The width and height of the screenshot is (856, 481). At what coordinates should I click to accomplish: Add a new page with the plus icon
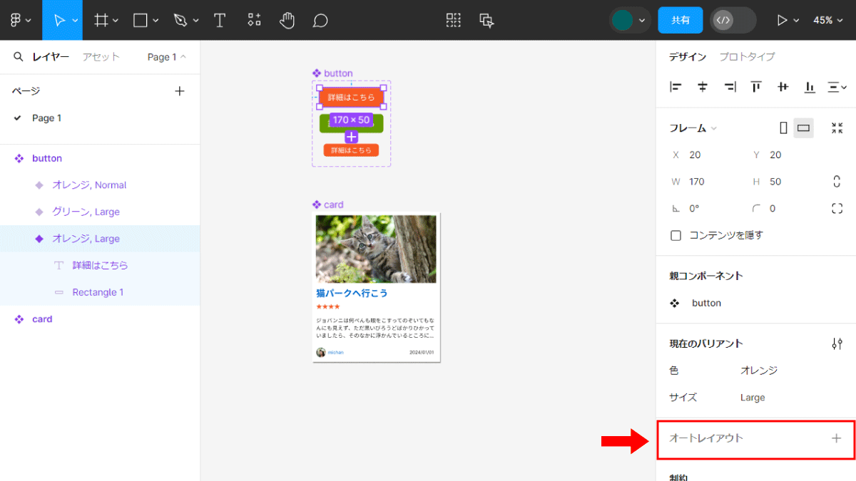point(180,90)
